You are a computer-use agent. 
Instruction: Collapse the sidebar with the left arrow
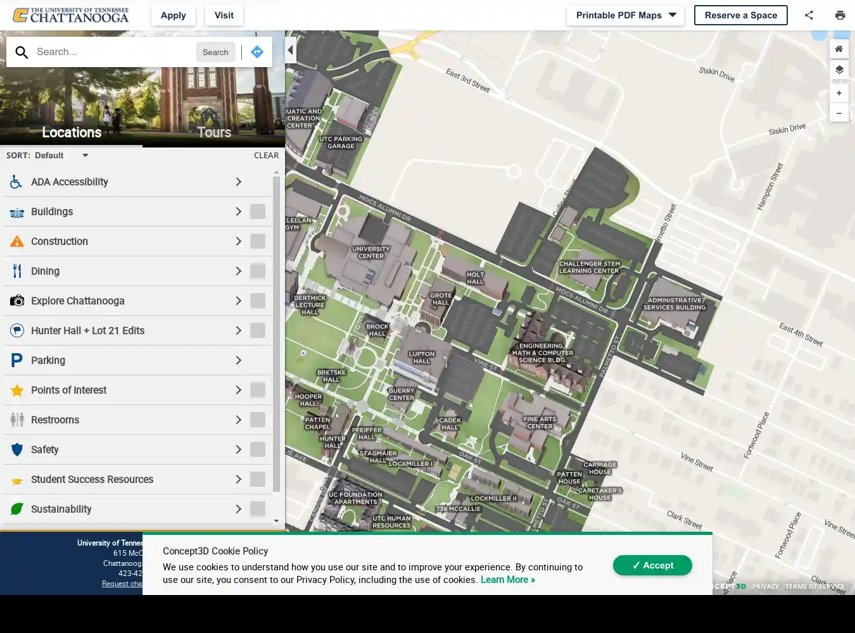click(291, 50)
